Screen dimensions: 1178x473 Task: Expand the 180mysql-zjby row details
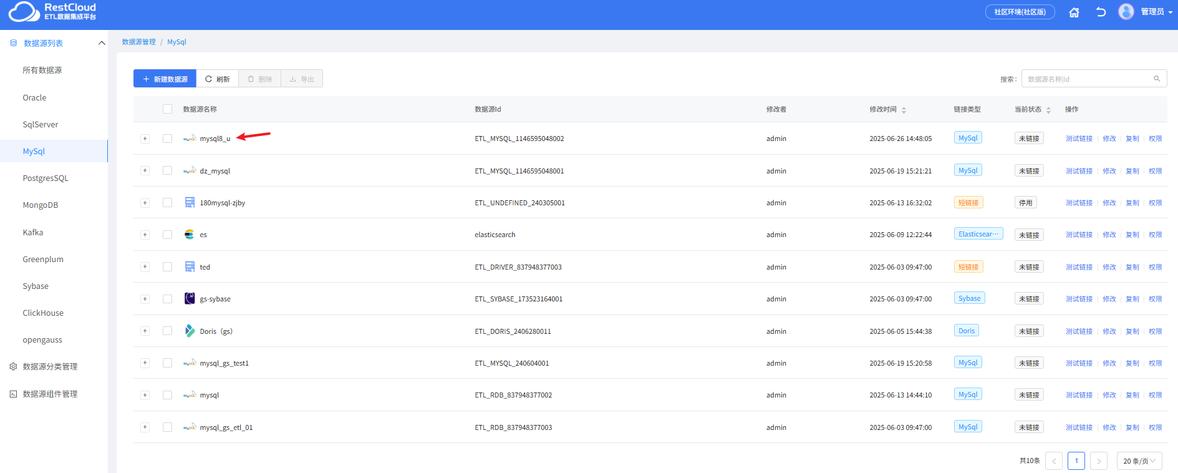coord(145,203)
